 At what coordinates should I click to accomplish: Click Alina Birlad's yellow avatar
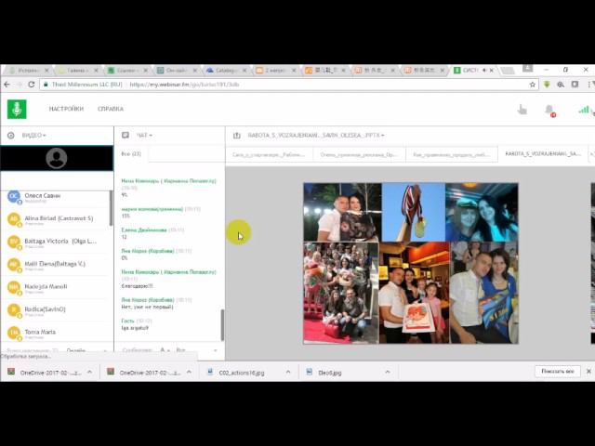coord(14,219)
